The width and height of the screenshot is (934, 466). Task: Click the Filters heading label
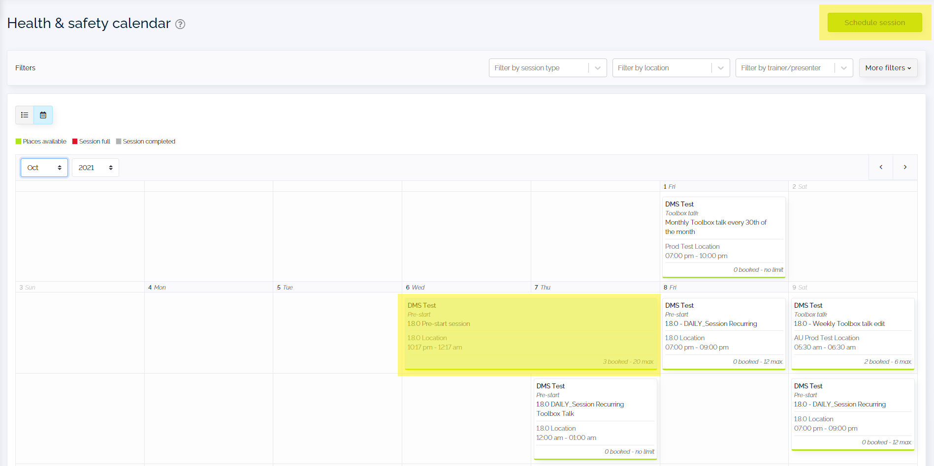tap(25, 67)
